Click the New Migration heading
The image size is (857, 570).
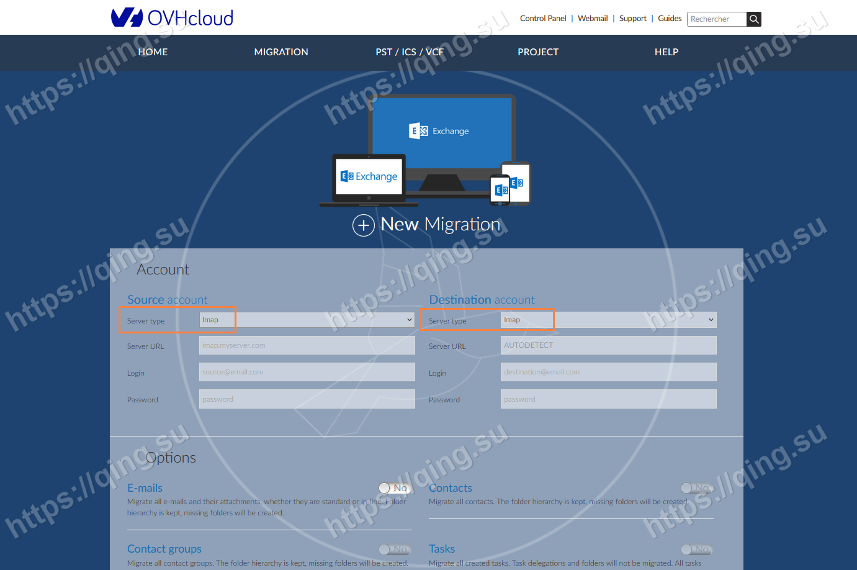click(441, 224)
